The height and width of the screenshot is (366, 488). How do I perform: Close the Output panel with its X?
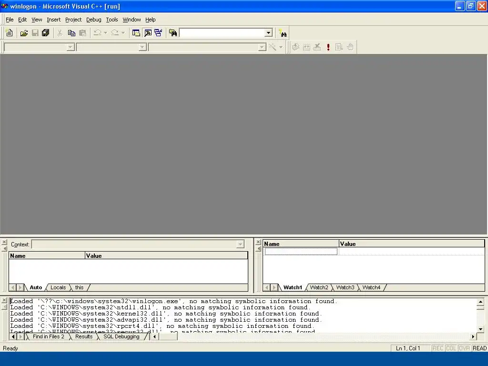[4, 301]
